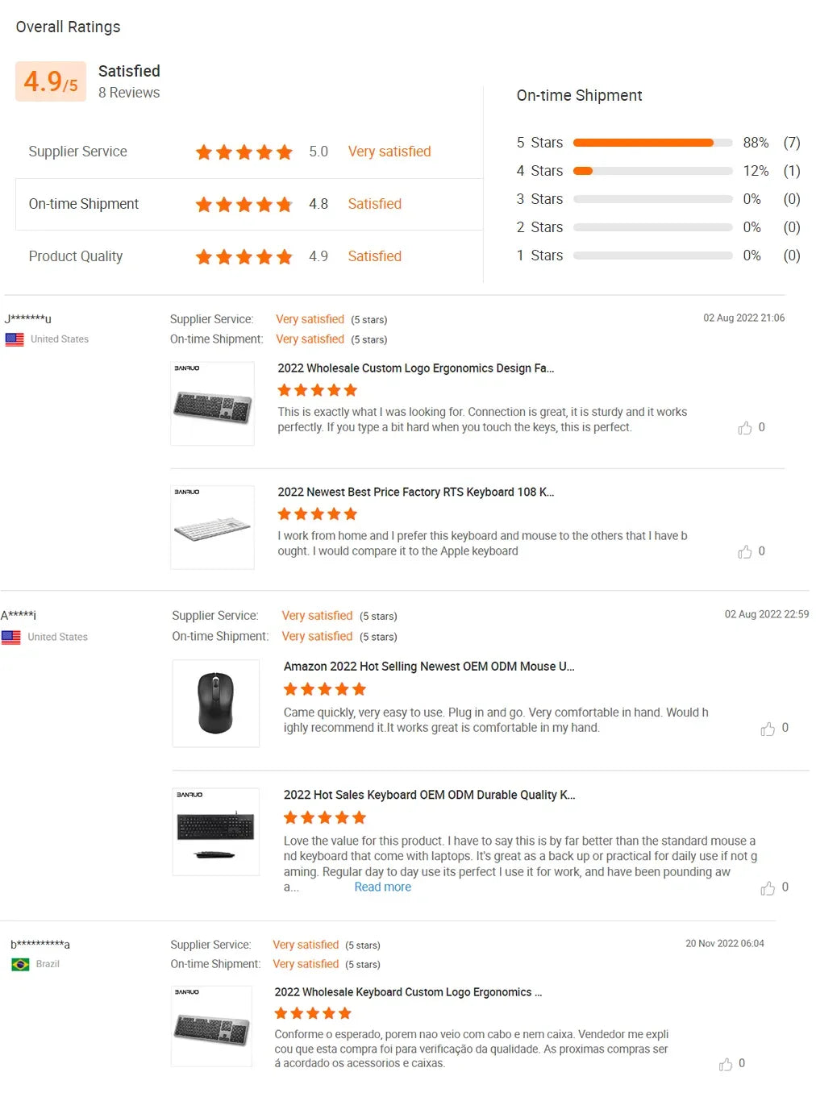
Task: Expand the review with Read more
Action: [x=382, y=887]
